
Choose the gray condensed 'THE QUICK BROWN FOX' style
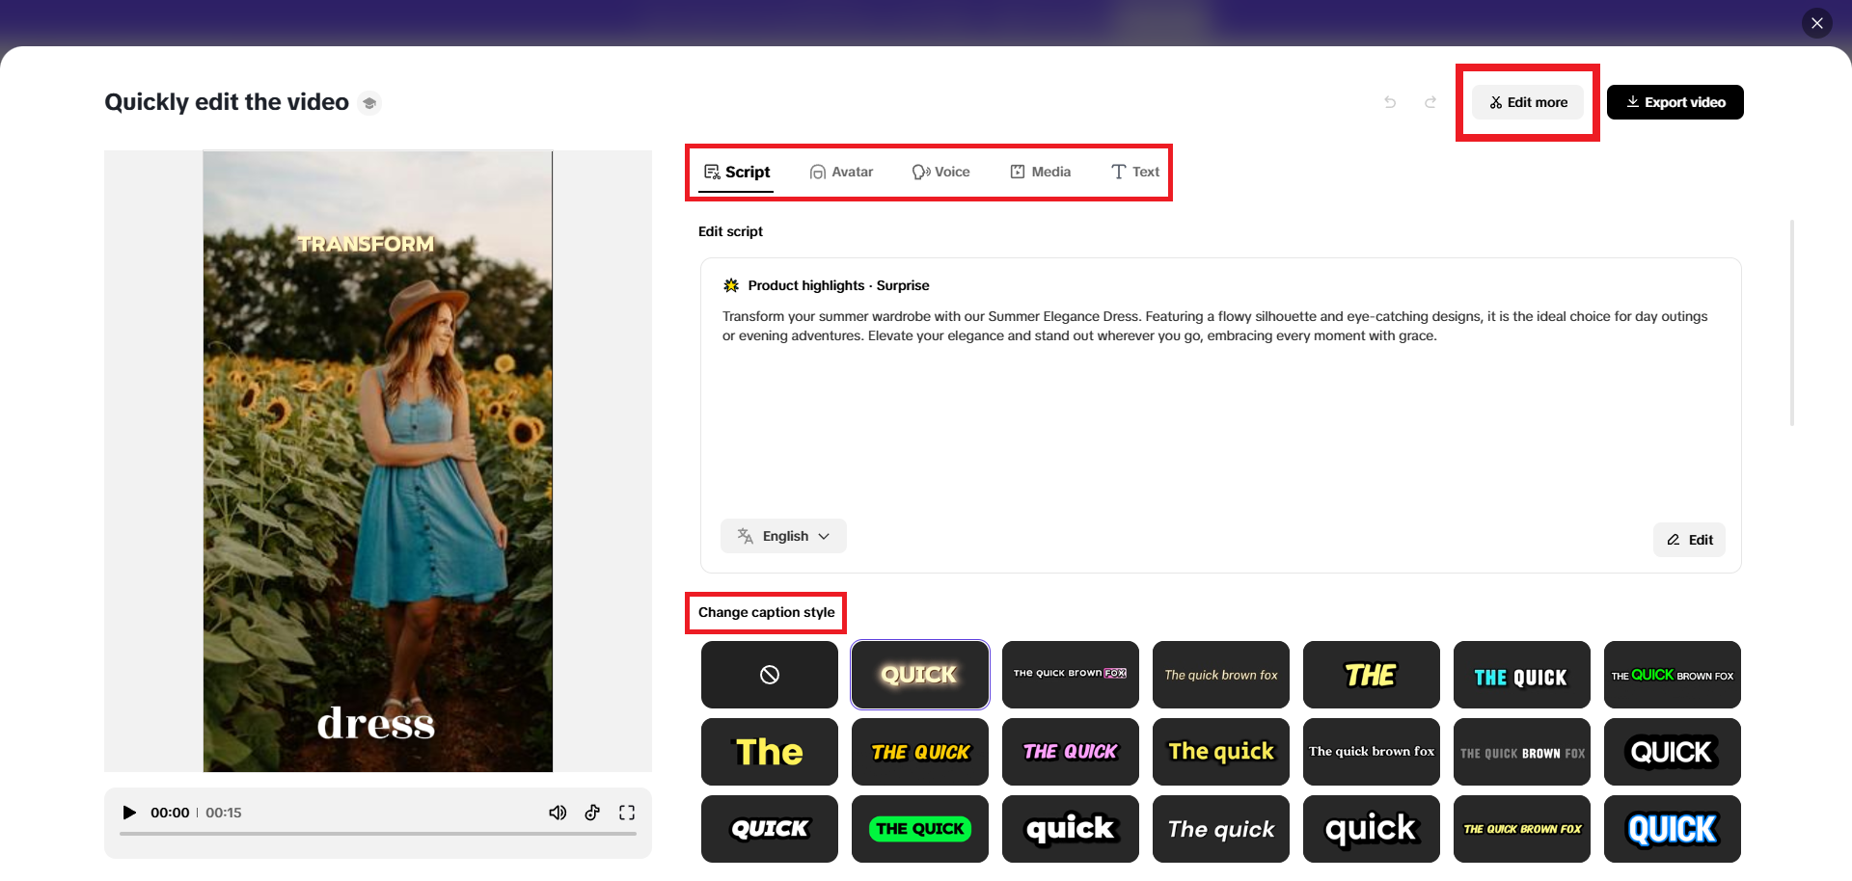pos(1522,752)
